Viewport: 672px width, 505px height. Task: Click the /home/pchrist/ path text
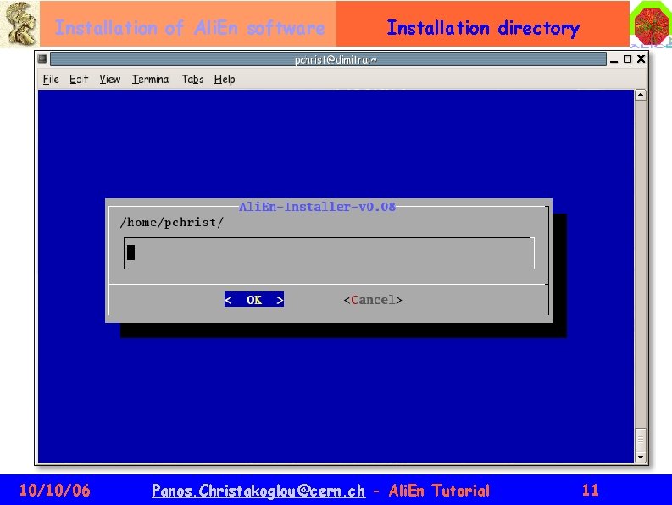pos(172,222)
